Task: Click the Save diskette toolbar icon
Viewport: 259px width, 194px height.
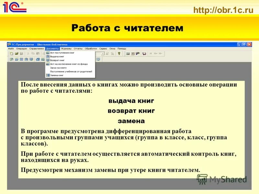Action: click(x=21, y=54)
